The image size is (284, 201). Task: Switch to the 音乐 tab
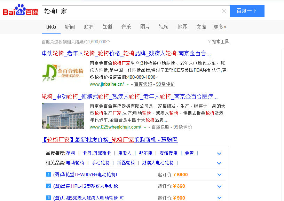coord(126,27)
